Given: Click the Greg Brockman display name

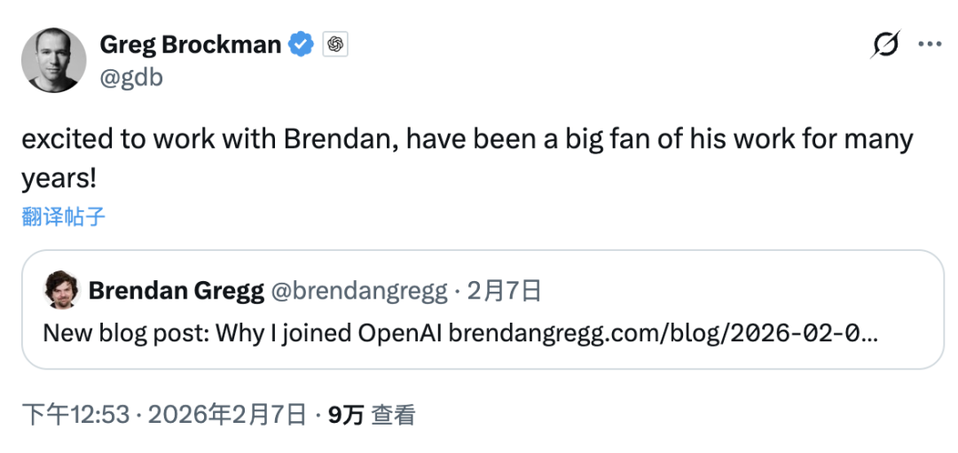Looking at the screenshot, I should click(x=190, y=44).
